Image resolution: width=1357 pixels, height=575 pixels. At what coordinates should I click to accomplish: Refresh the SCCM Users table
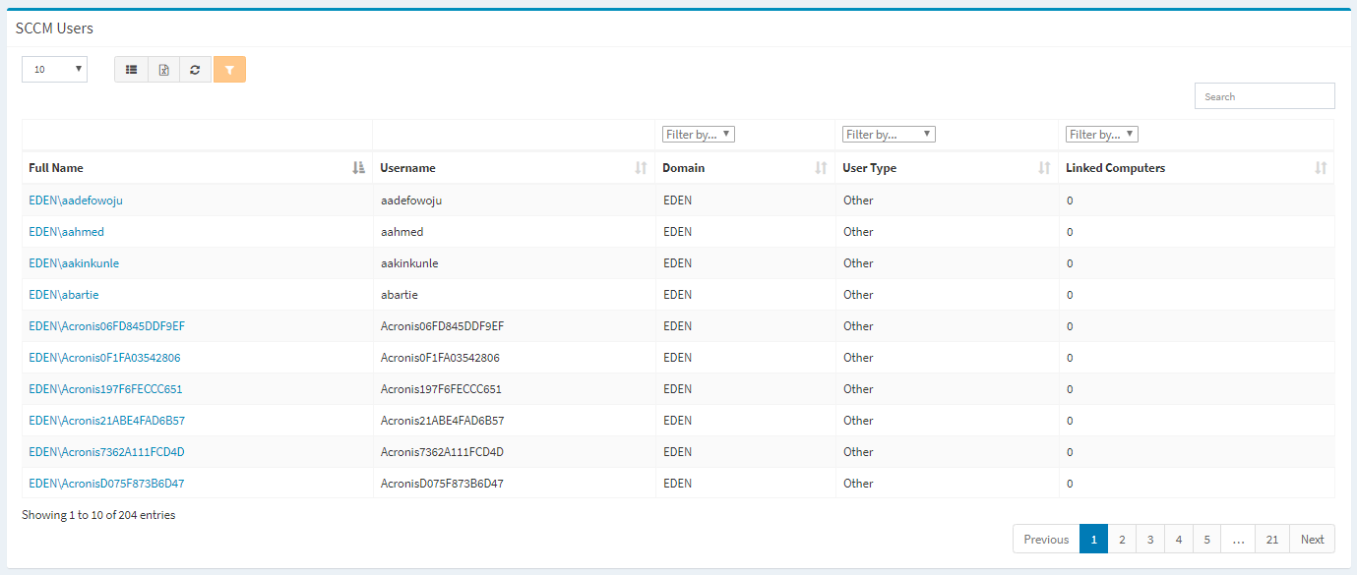click(196, 70)
